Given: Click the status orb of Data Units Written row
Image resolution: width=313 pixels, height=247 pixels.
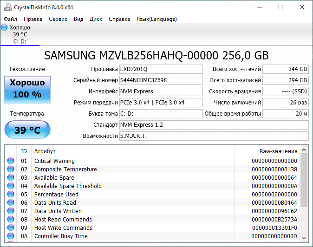Looking at the screenshot, I should [11, 211].
